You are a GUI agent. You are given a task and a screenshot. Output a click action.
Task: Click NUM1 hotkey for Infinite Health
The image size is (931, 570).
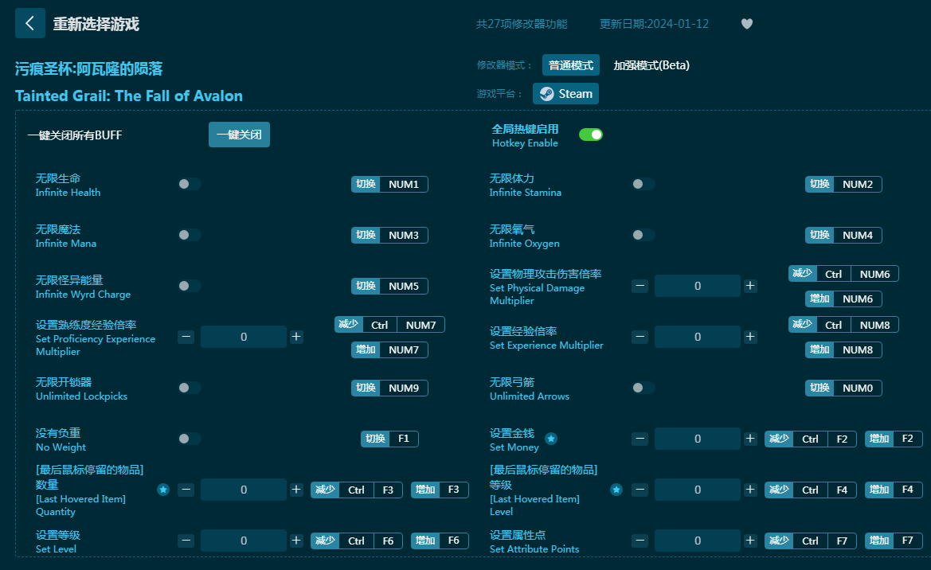(403, 184)
